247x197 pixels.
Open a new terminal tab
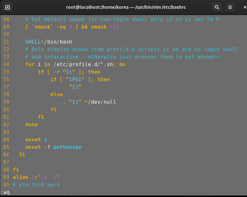8,7
